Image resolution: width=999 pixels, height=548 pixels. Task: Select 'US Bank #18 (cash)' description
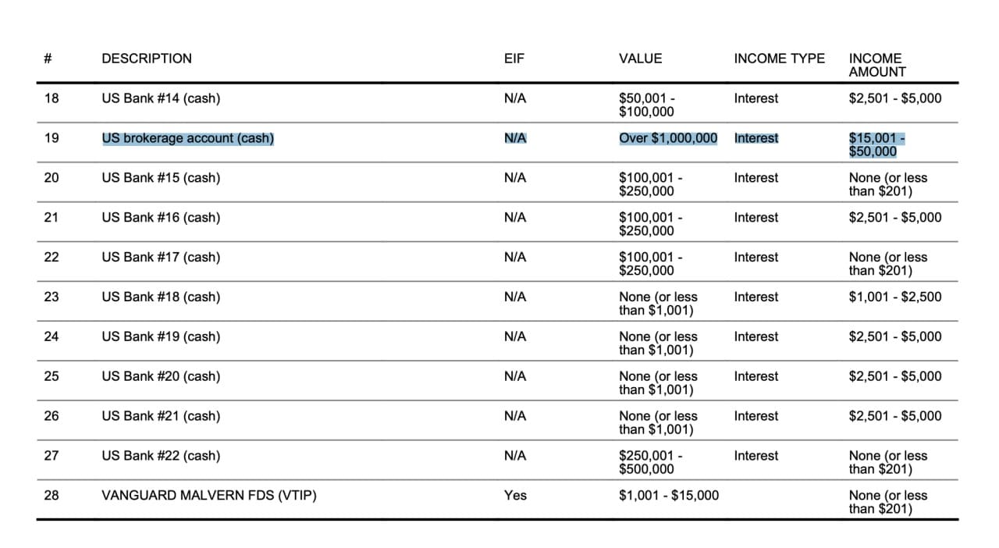click(x=161, y=297)
